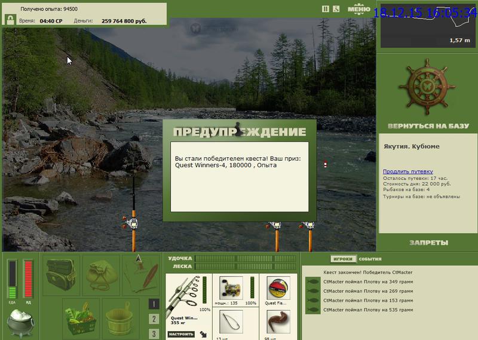Click the 'Якутия. Кубюме' location title
478x340 pixels.
(412, 146)
